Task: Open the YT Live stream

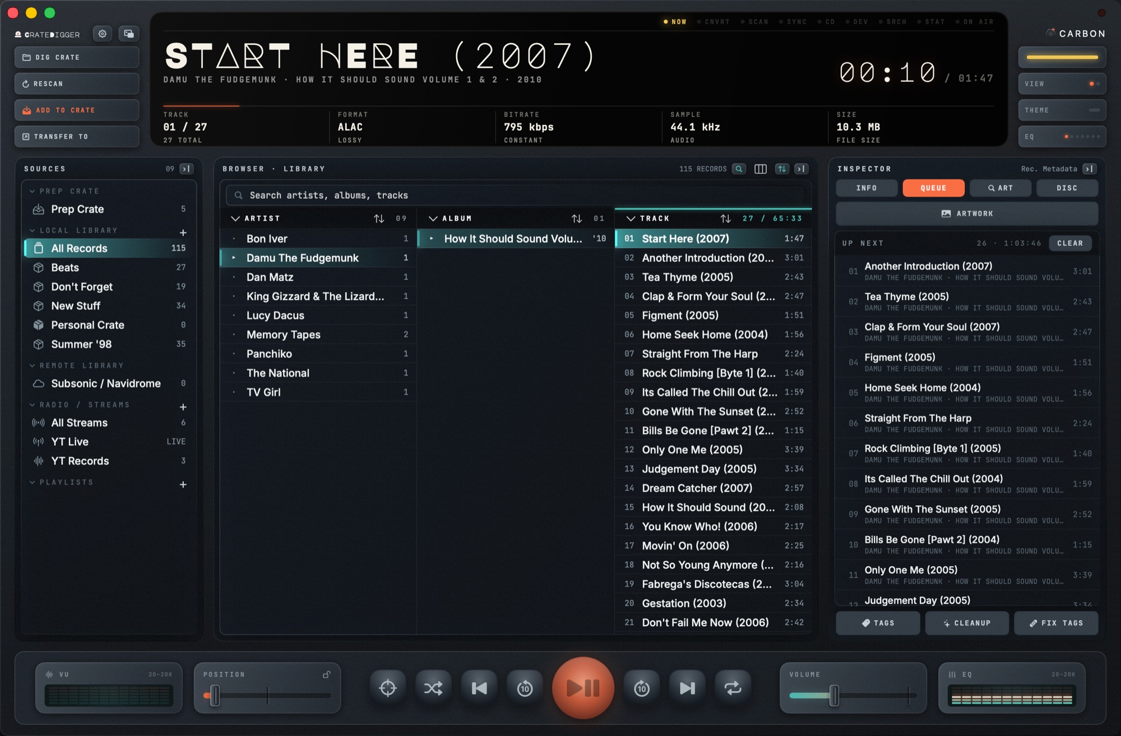Action: [x=109, y=442]
